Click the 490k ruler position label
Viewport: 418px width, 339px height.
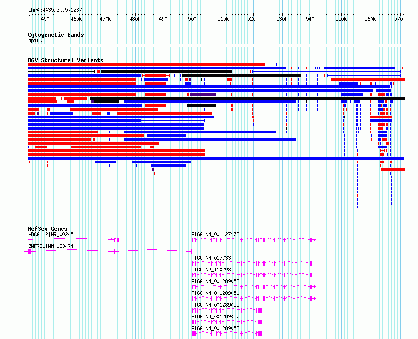tap(164, 19)
